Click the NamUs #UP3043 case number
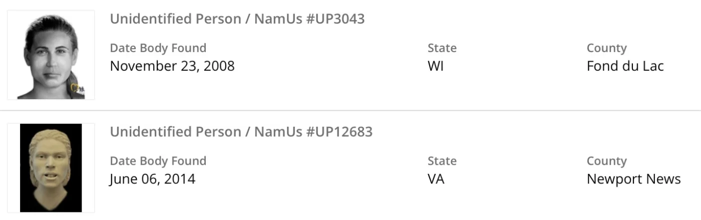Screen dimensions: 701x220 309,19
